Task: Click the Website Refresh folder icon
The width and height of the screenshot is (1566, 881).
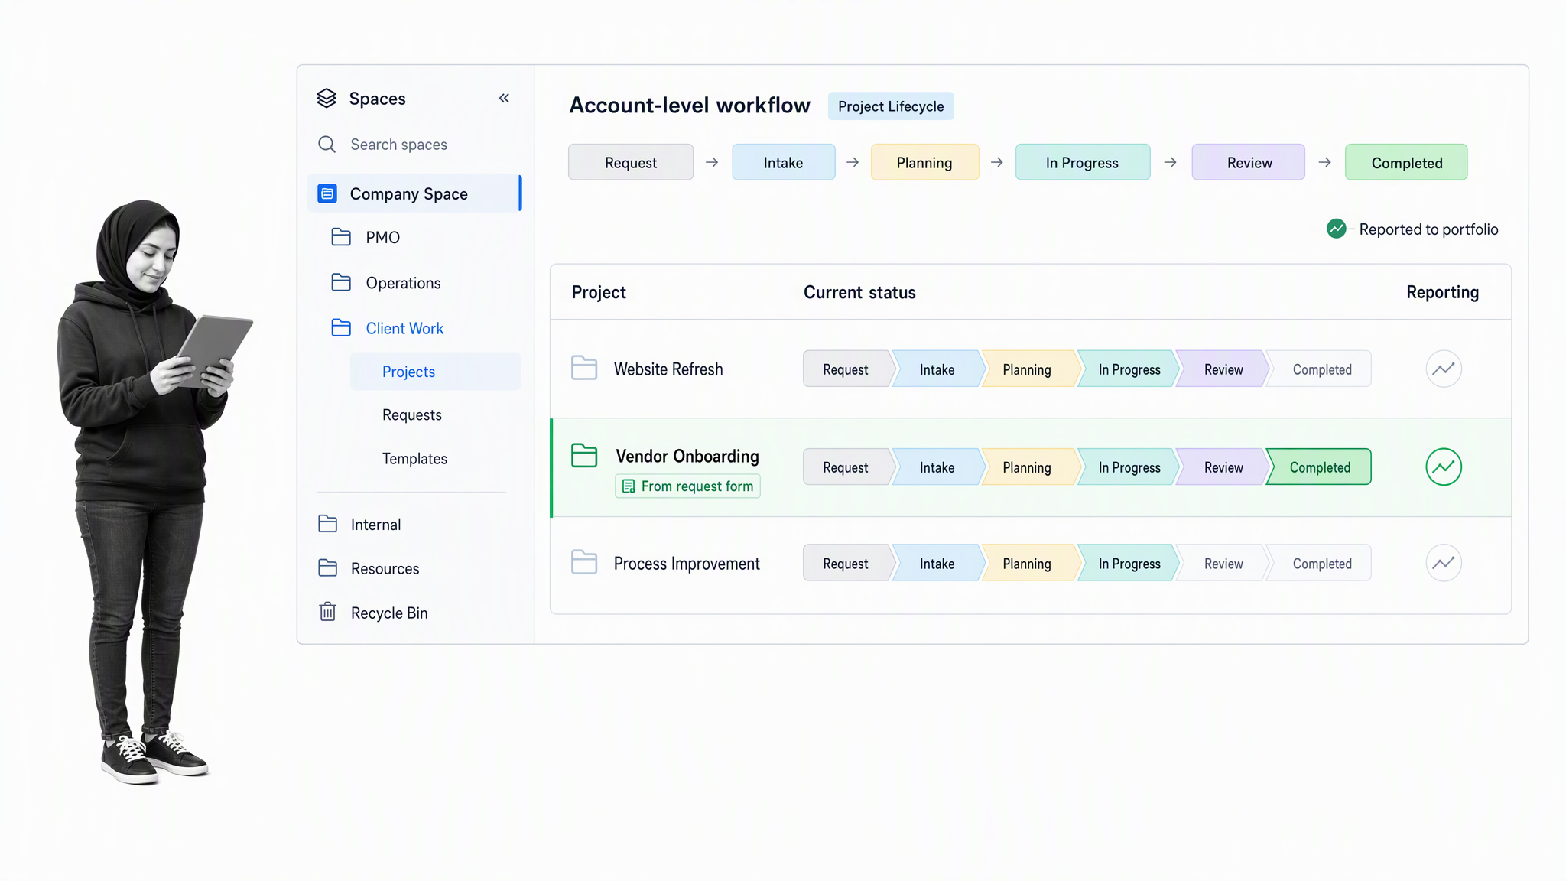Action: [x=584, y=368]
